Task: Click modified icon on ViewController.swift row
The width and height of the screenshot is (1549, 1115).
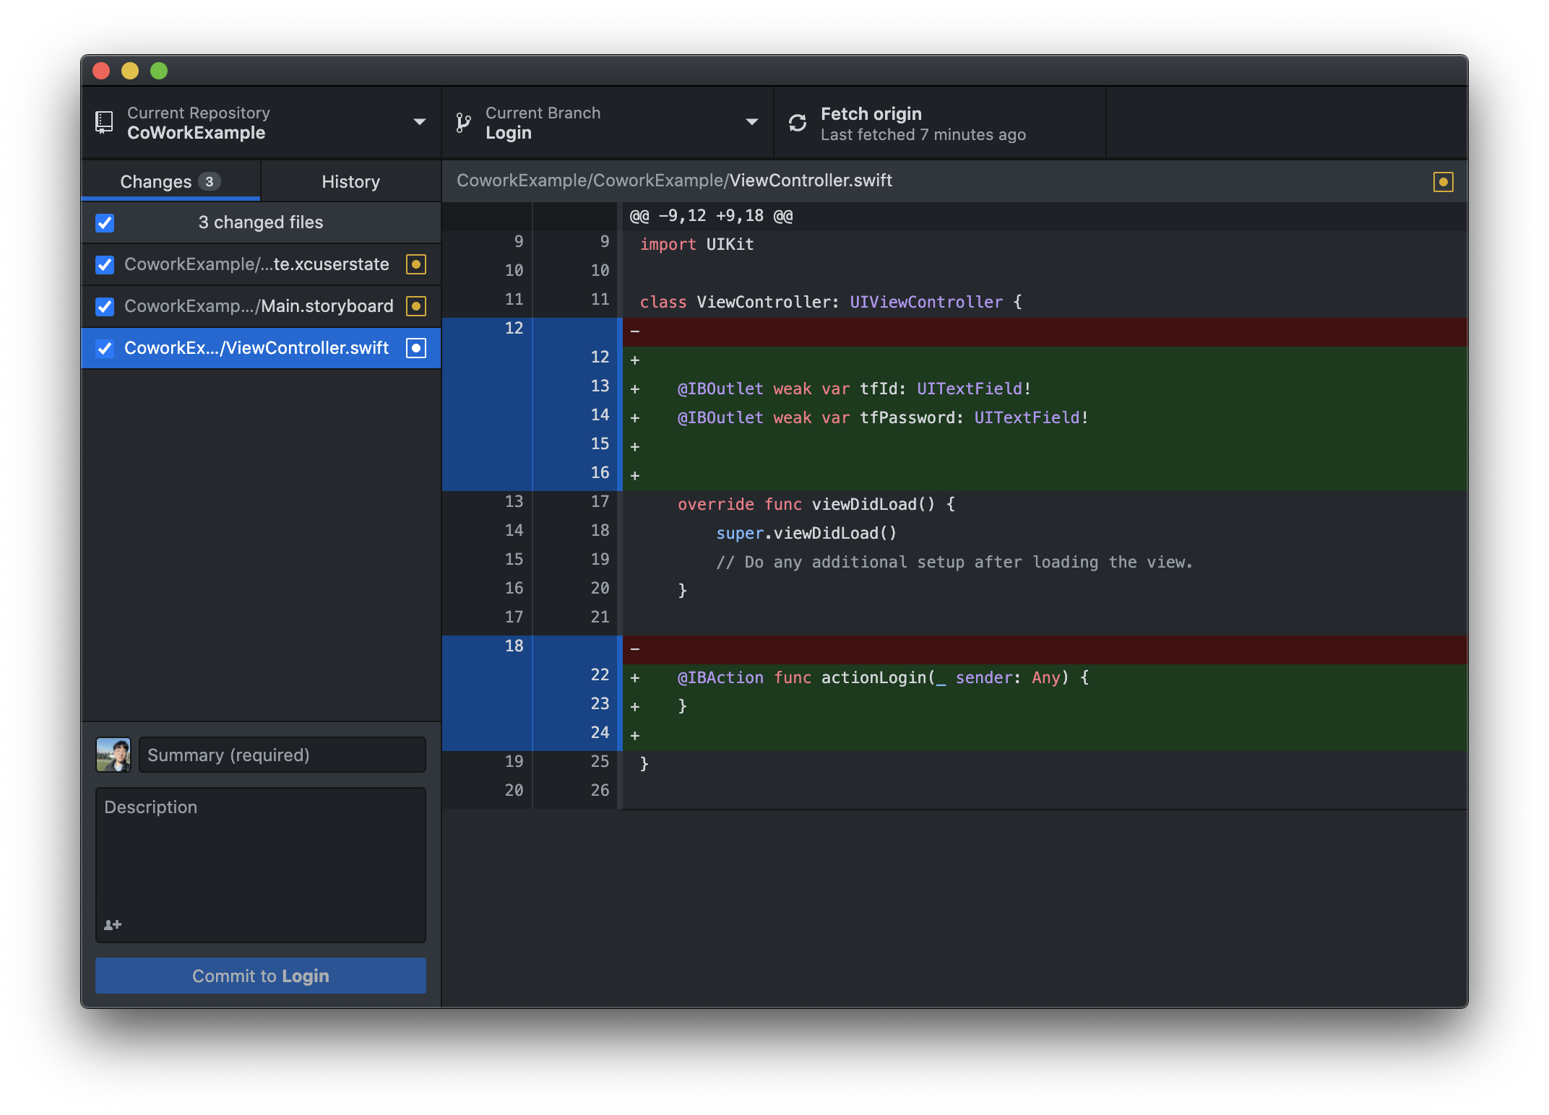Action: point(416,348)
